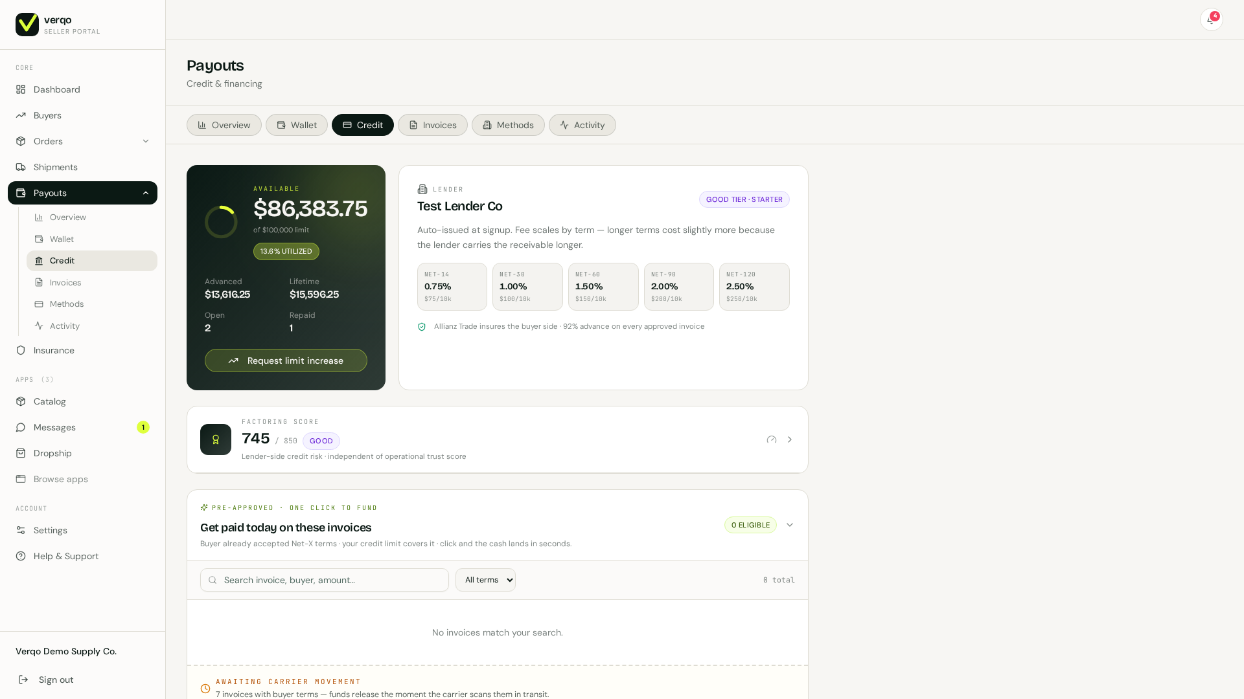The height and width of the screenshot is (699, 1244).
Task: Click the awaiting carrier movement clock icon
Action: [x=205, y=689]
